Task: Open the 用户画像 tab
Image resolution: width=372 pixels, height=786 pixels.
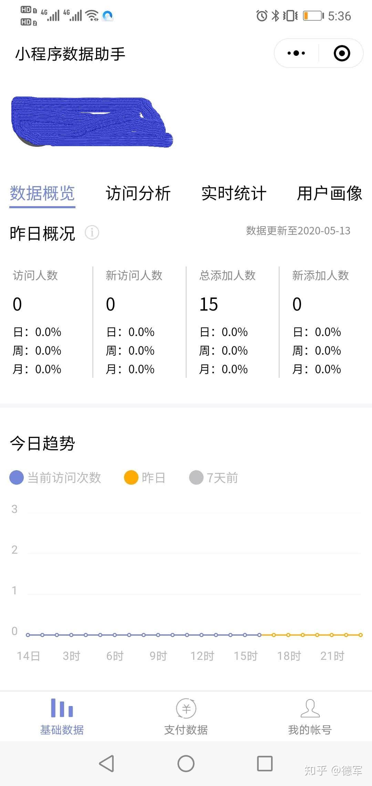Action: click(x=329, y=193)
